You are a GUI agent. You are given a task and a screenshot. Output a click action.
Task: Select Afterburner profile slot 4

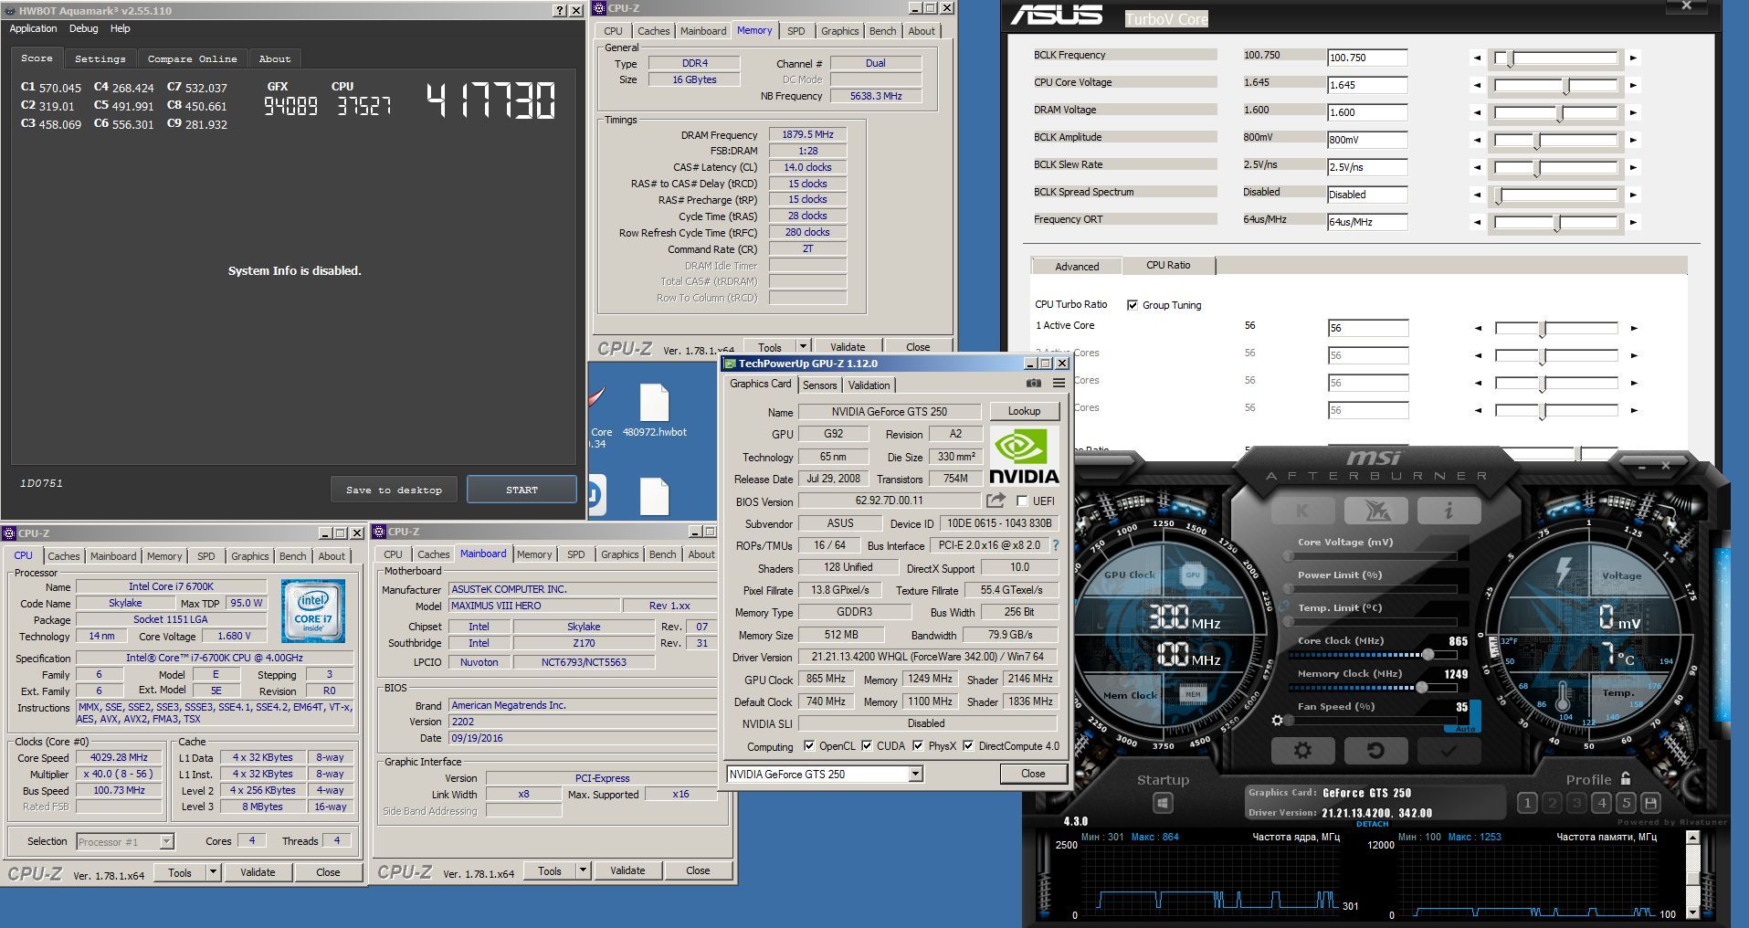(x=1601, y=803)
